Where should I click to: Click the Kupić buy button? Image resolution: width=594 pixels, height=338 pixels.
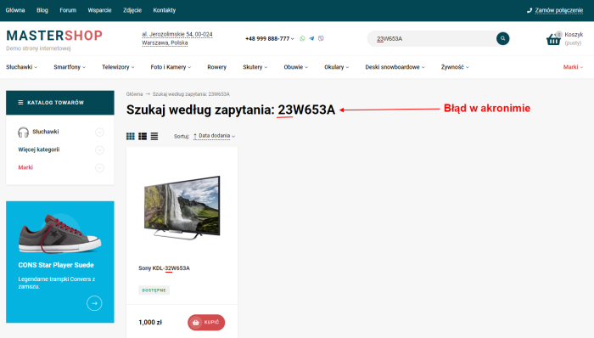(206, 323)
